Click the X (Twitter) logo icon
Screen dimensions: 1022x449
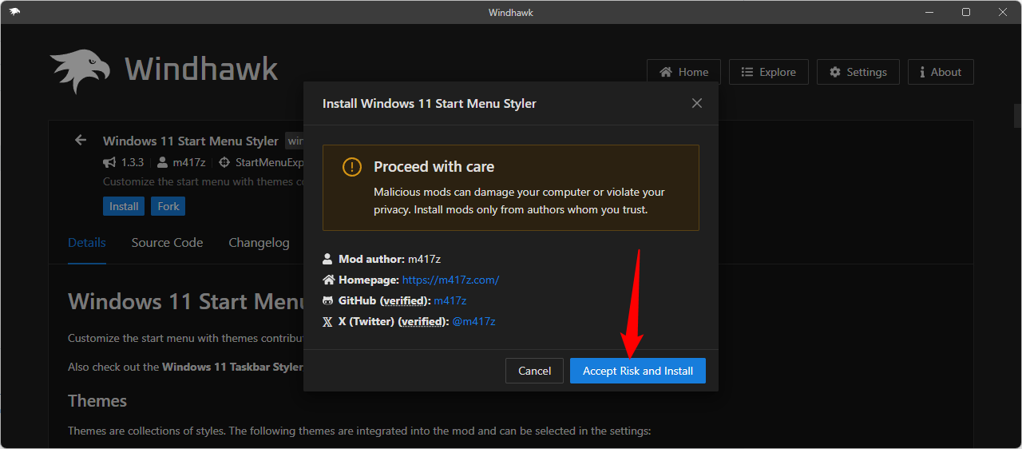coord(327,321)
